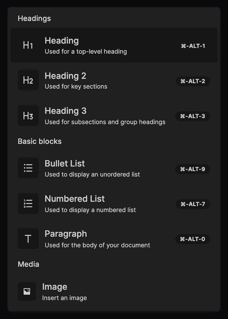
Task: Click the T icon for Paragraph
Action: (28, 239)
